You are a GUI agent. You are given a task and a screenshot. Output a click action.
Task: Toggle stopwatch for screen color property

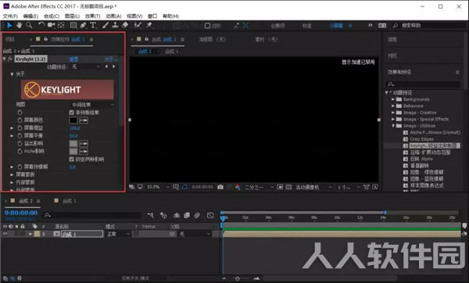[20, 120]
